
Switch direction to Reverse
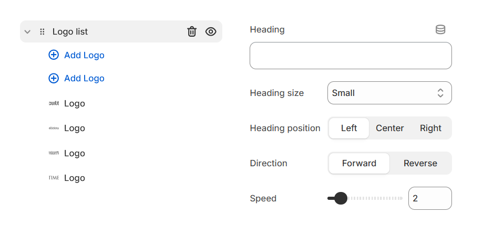click(x=420, y=163)
